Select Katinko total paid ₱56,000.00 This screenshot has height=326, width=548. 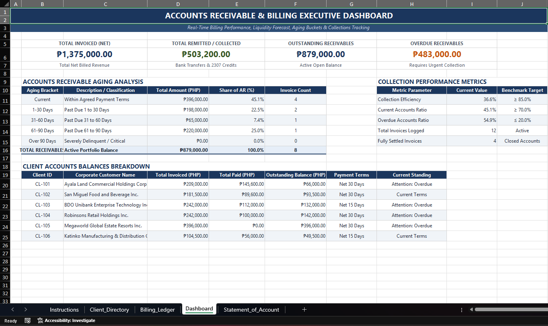pos(237,236)
